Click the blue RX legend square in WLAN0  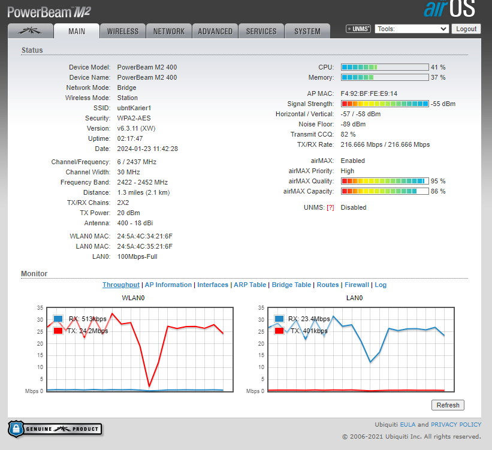pyautogui.click(x=58, y=319)
